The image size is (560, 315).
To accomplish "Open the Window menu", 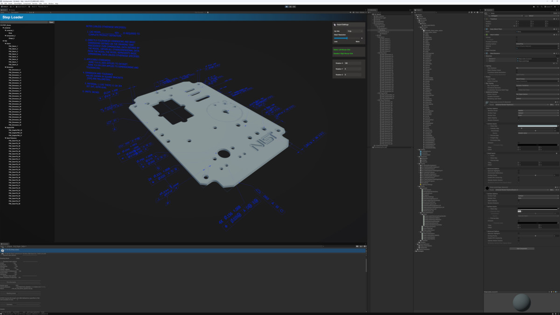I will click(51, 3).
